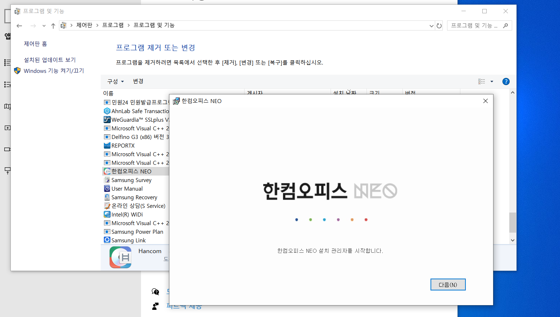Viewport: 560px width, 317px height.
Task: Expand view options dropdown arrow
Action: pos(492,81)
